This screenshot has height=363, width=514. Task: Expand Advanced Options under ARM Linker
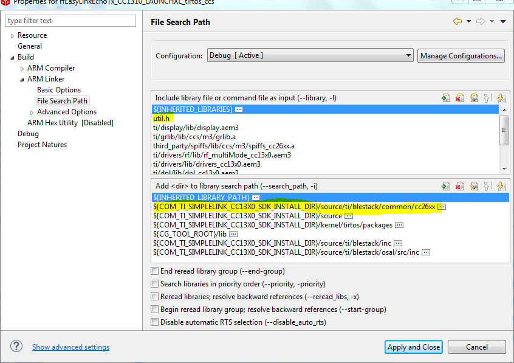click(x=32, y=112)
